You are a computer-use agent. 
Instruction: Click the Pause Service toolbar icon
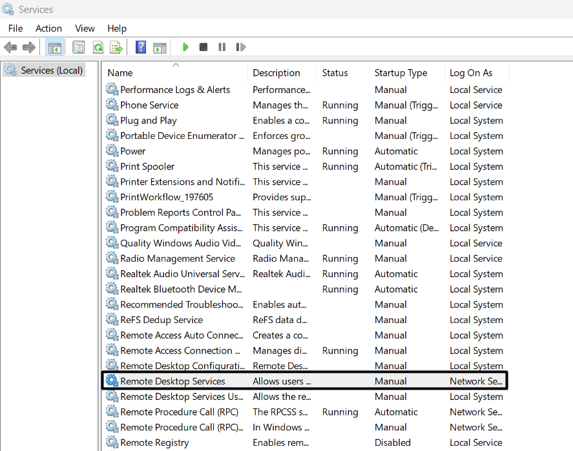[222, 47]
